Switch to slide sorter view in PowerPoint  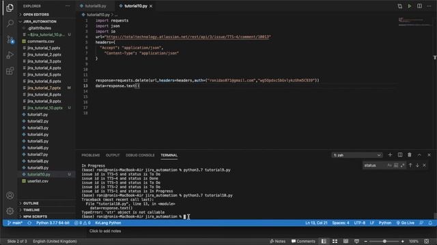[x=335, y=241]
